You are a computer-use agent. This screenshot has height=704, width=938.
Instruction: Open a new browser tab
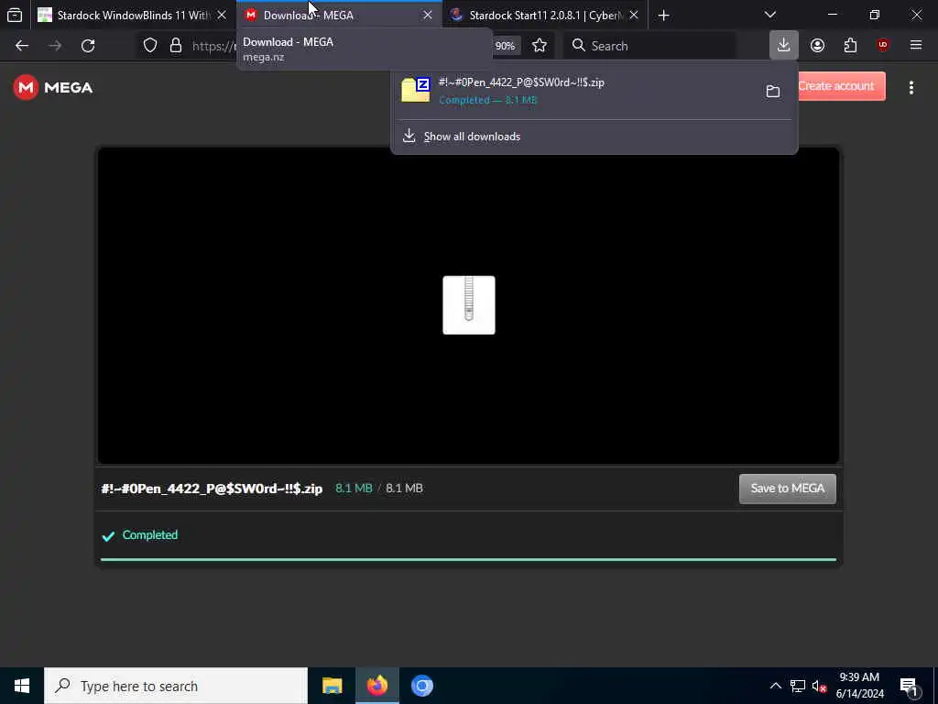[663, 15]
